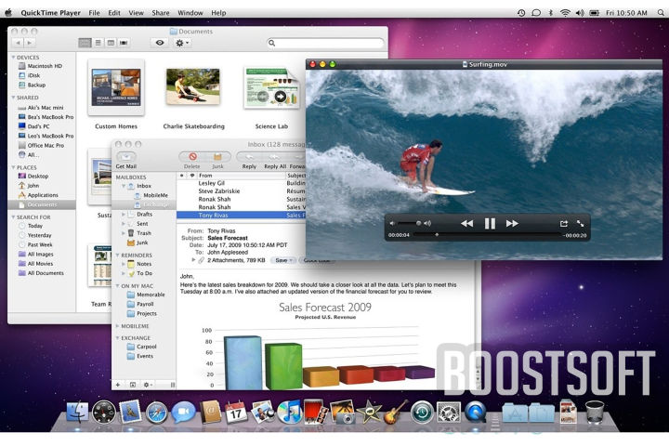This screenshot has width=669, height=446.
Task: Click the Save attachments button
Action: tap(283, 260)
